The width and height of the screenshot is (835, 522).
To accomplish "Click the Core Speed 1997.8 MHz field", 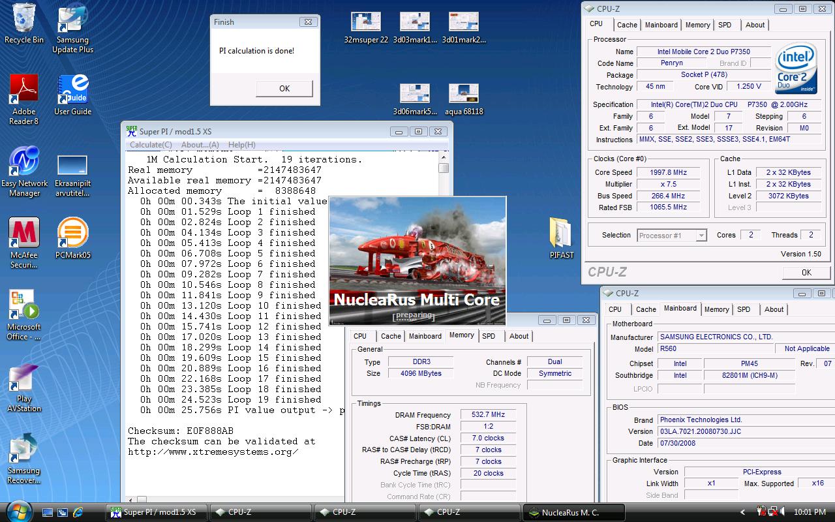I will [x=668, y=172].
